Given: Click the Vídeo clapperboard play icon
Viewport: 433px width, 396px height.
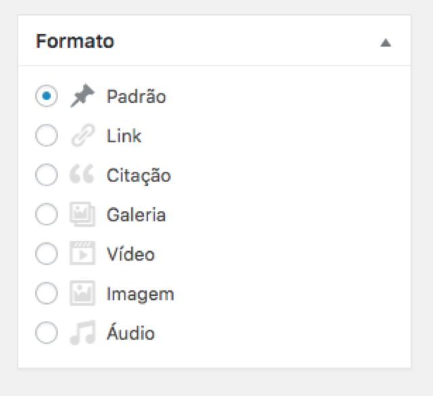Looking at the screenshot, I should tap(82, 255).
